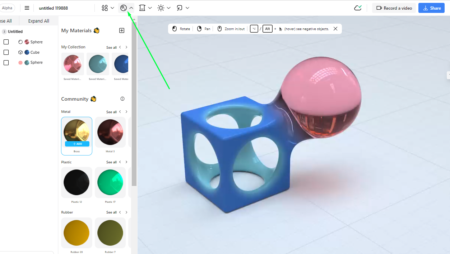Go to next page of My Collection

[126, 47]
